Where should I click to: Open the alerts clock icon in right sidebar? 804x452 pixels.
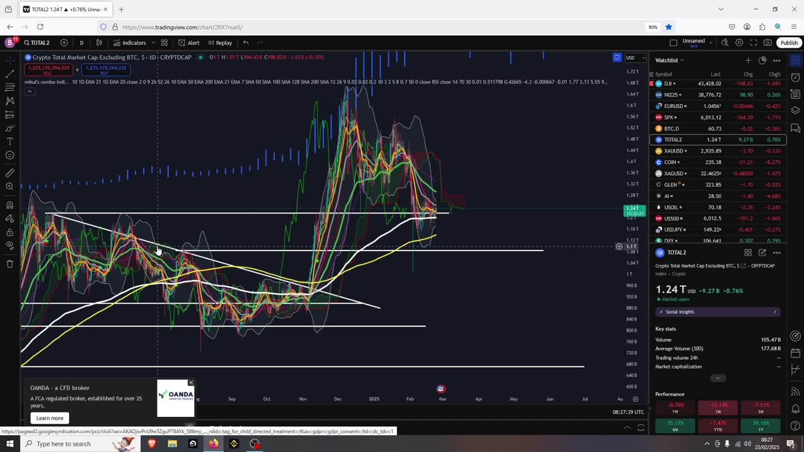795,78
